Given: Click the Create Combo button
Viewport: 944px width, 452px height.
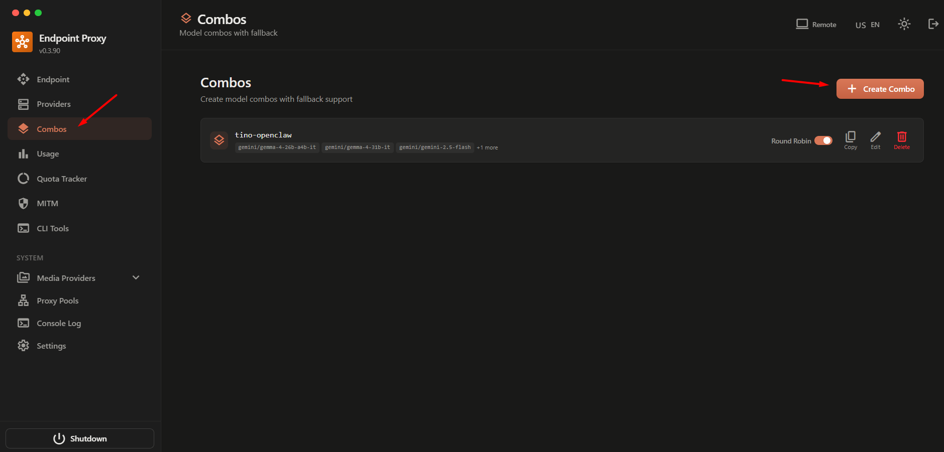Looking at the screenshot, I should coord(879,89).
